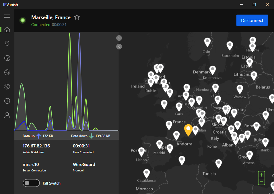
Task: Open the Info sidebar icon
Action: coord(7,101)
